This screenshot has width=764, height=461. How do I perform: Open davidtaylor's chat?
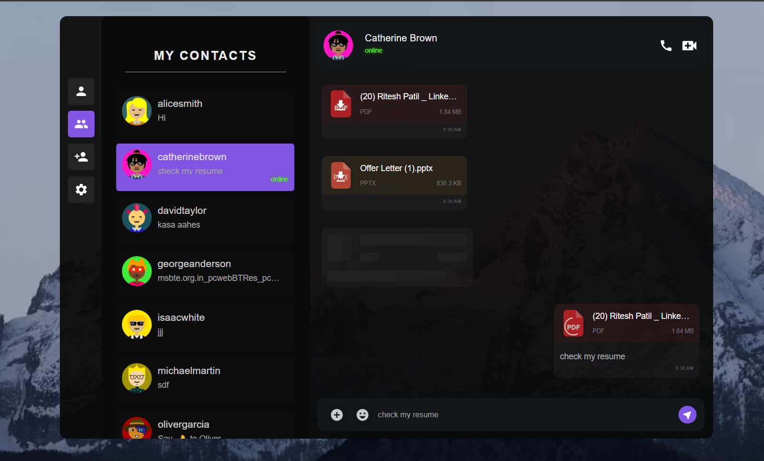(205, 218)
